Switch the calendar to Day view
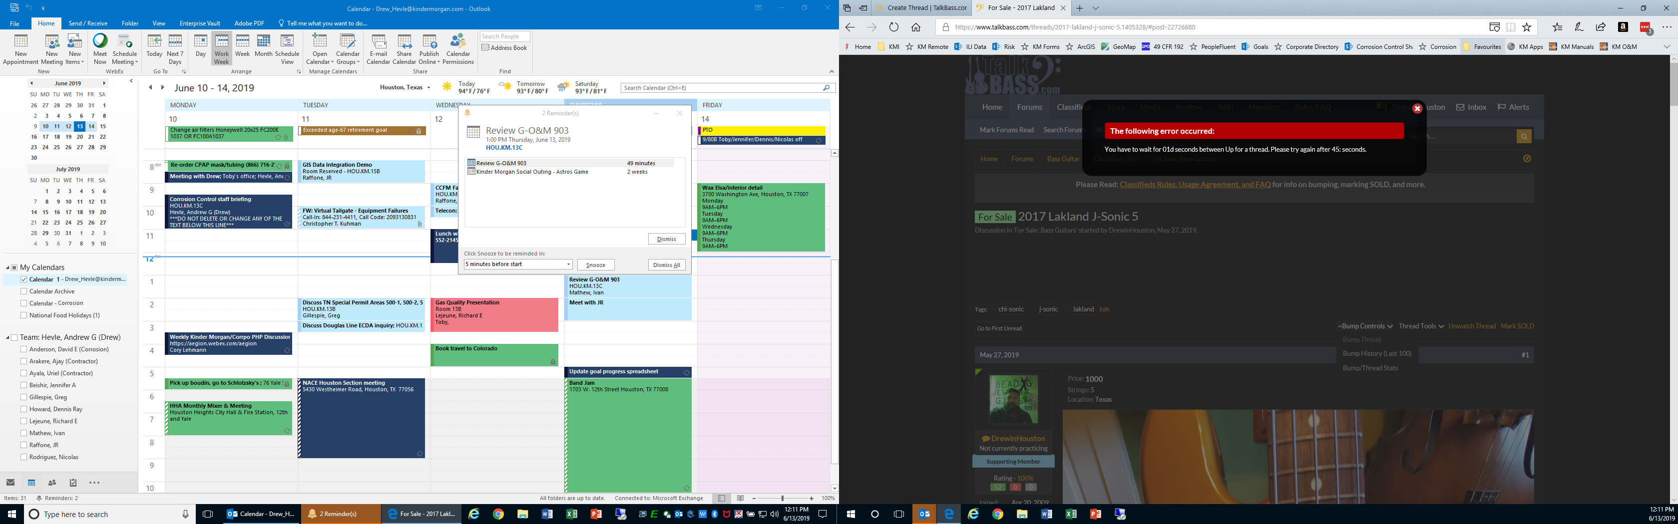Screen dimensions: 1678x524 pyautogui.click(x=201, y=46)
